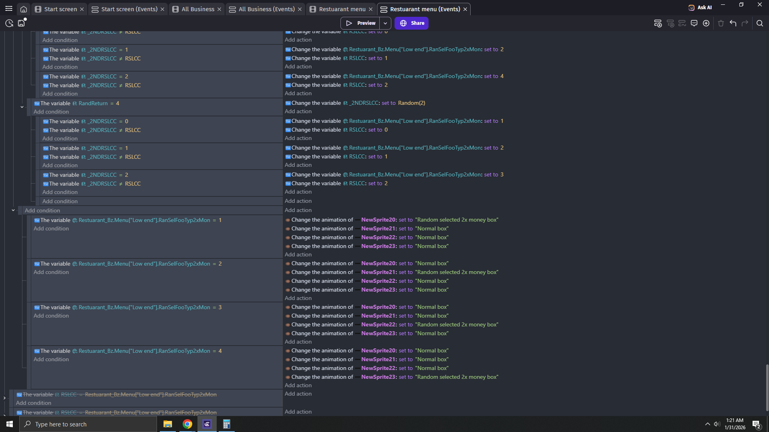Open the events search magnifier

tap(760, 23)
